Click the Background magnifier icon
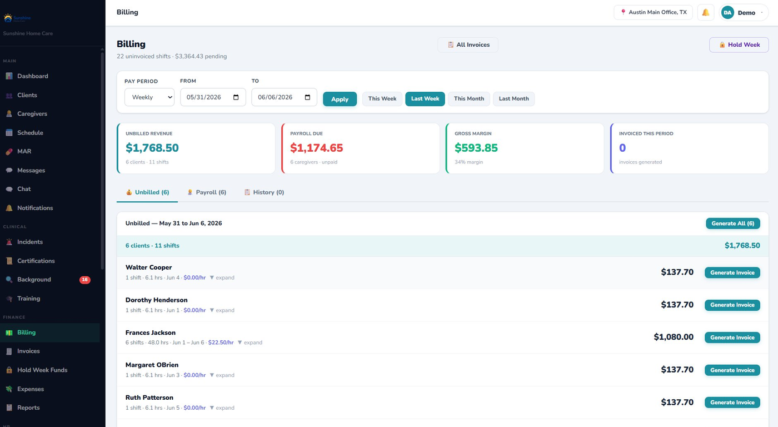This screenshot has height=427, width=778. [x=9, y=280]
